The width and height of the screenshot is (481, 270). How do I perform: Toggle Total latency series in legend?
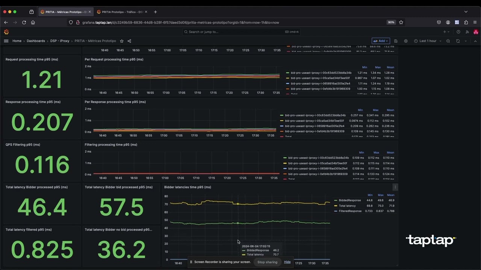[x=347, y=206]
